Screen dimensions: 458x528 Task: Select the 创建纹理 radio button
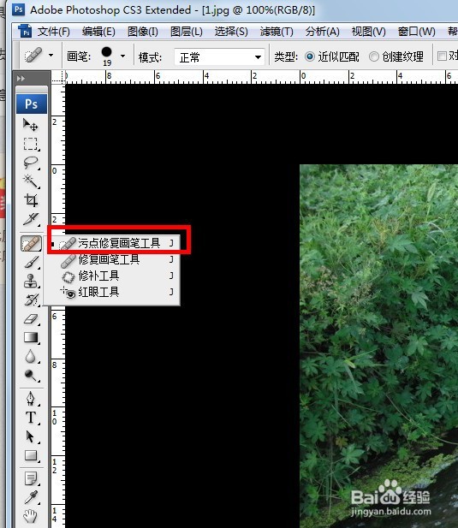373,56
